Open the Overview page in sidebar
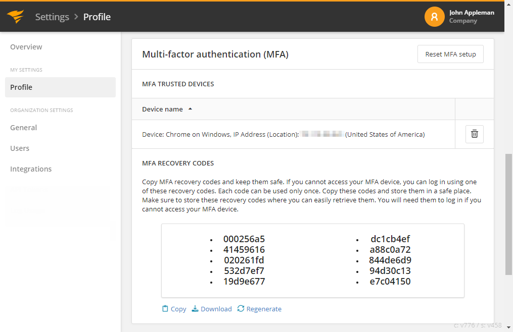The height and width of the screenshot is (332, 513). coord(26,47)
